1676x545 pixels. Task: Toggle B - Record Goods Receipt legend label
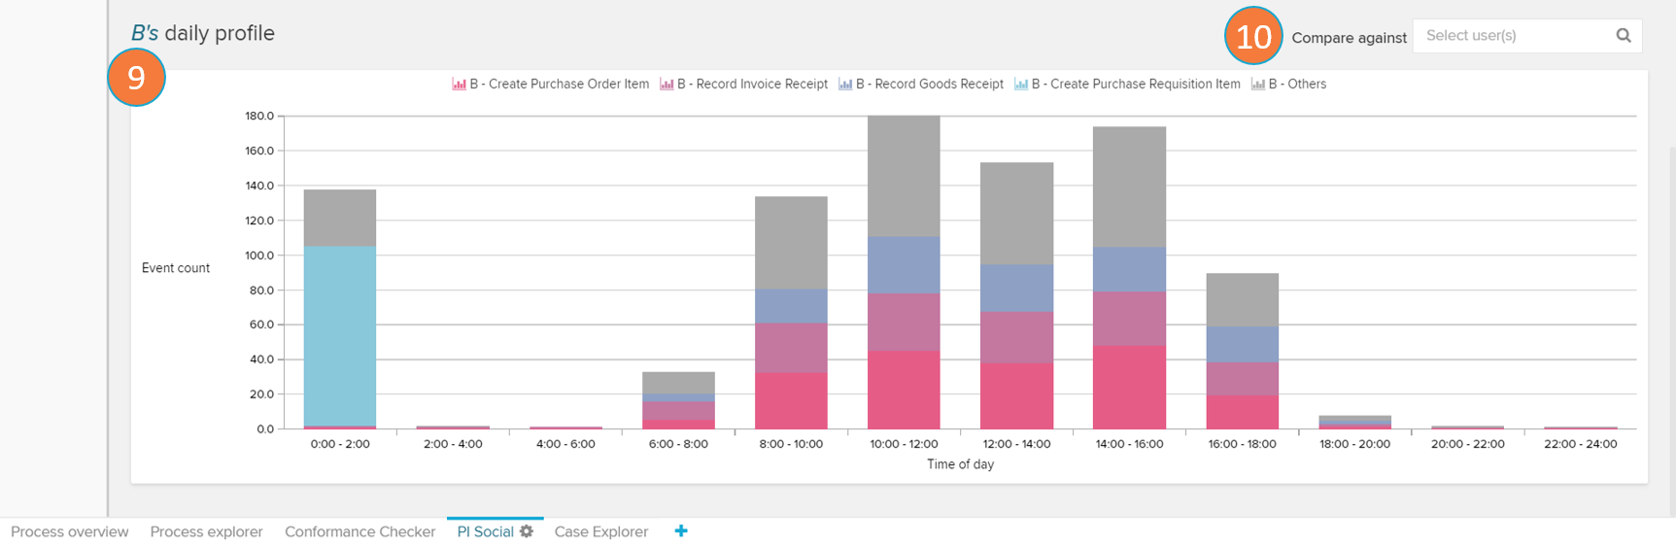coord(929,85)
